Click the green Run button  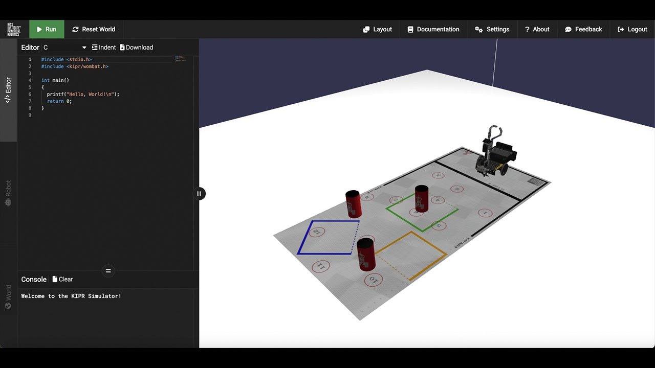[47, 29]
